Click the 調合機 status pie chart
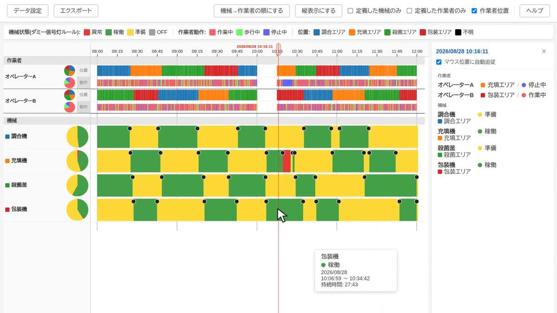This screenshot has width=557, height=313. tap(77, 136)
